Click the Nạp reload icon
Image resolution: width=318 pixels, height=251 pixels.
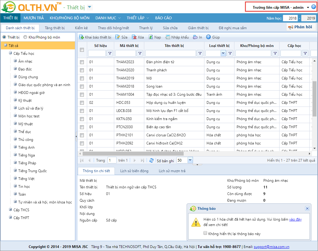[151, 37]
